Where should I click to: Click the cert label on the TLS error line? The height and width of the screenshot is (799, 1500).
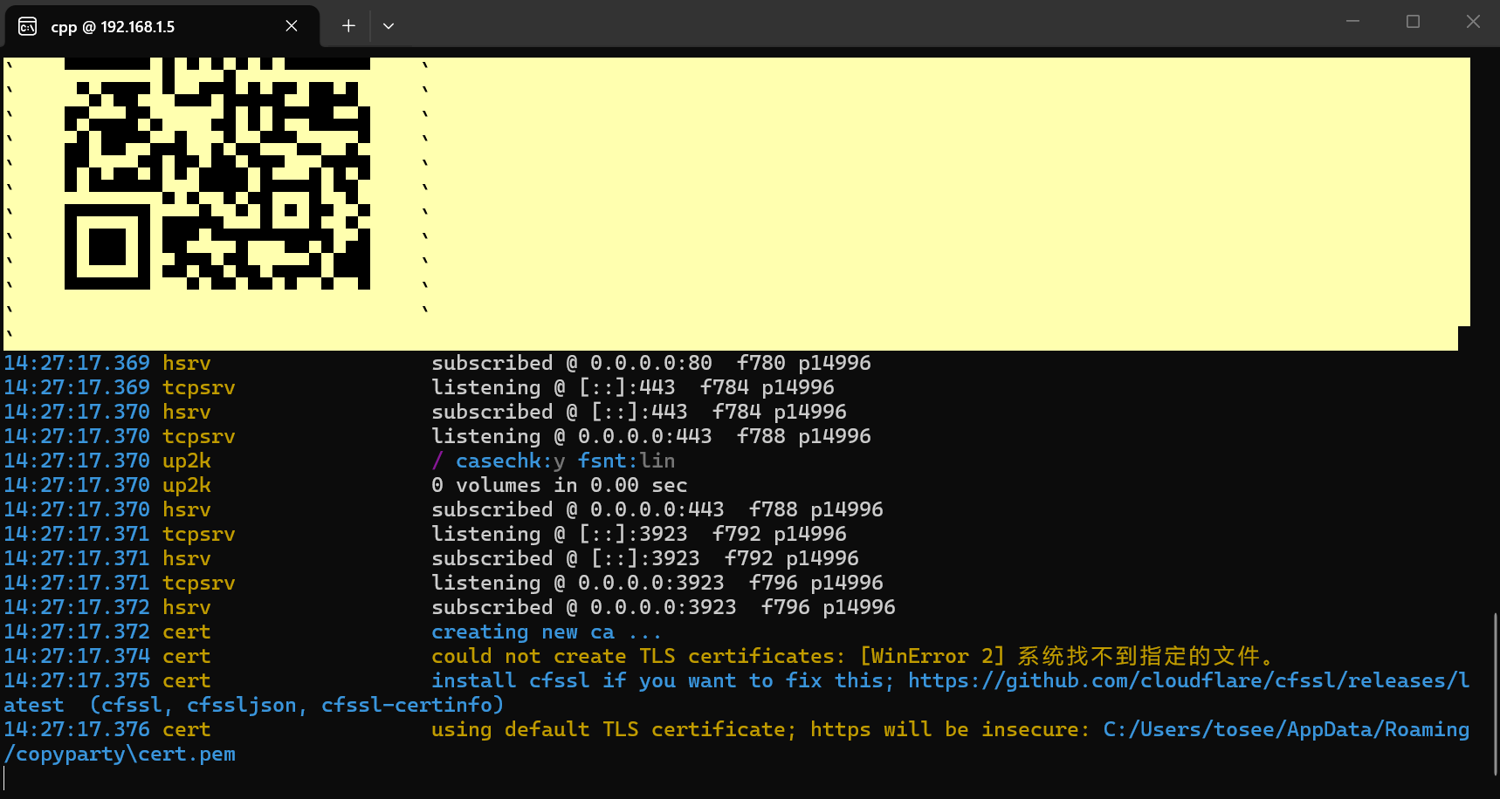point(185,655)
